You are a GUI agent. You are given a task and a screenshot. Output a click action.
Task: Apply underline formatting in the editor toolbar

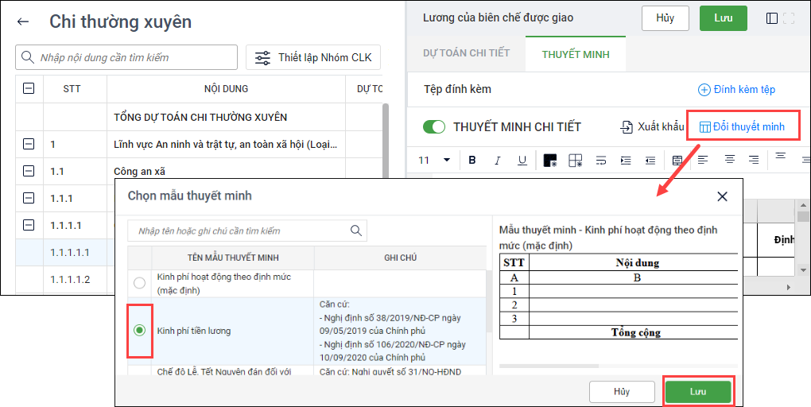[522, 160]
